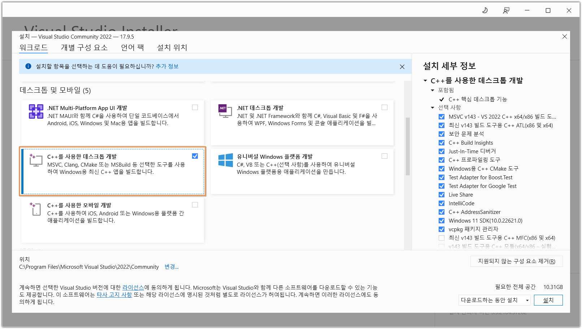Viewport: 582px width, 329px height.
Task: Uncheck C++ Build Insights option
Action: (x=442, y=143)
